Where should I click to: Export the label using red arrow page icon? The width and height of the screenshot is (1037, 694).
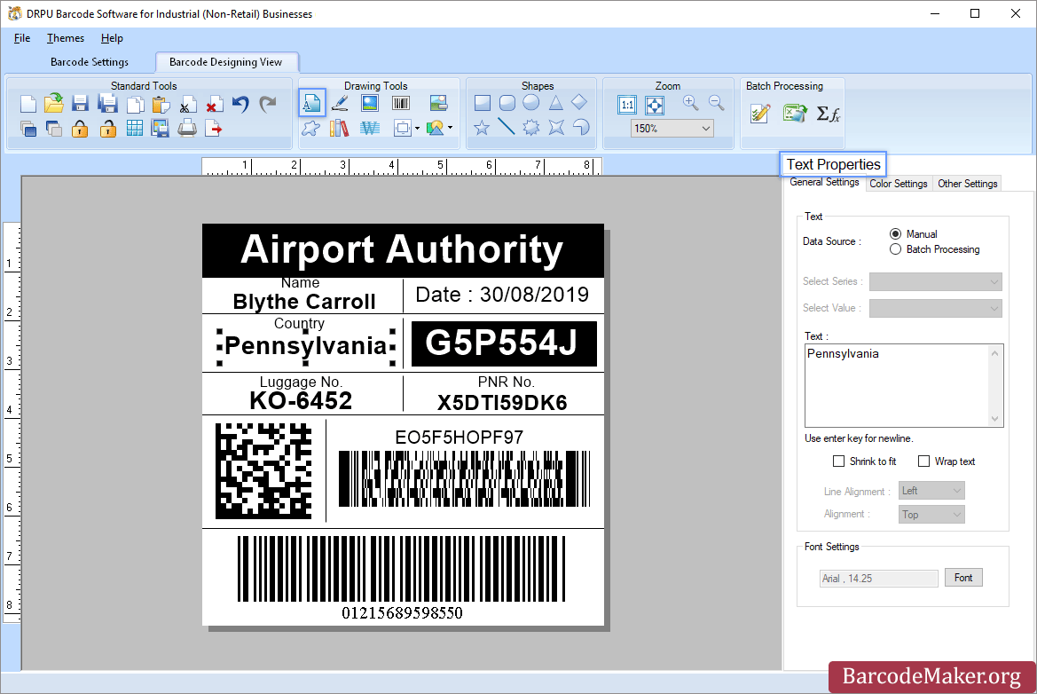(214, 129)
